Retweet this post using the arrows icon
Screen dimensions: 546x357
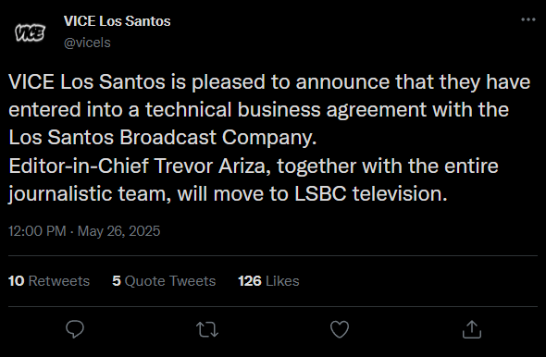(207, 329)
